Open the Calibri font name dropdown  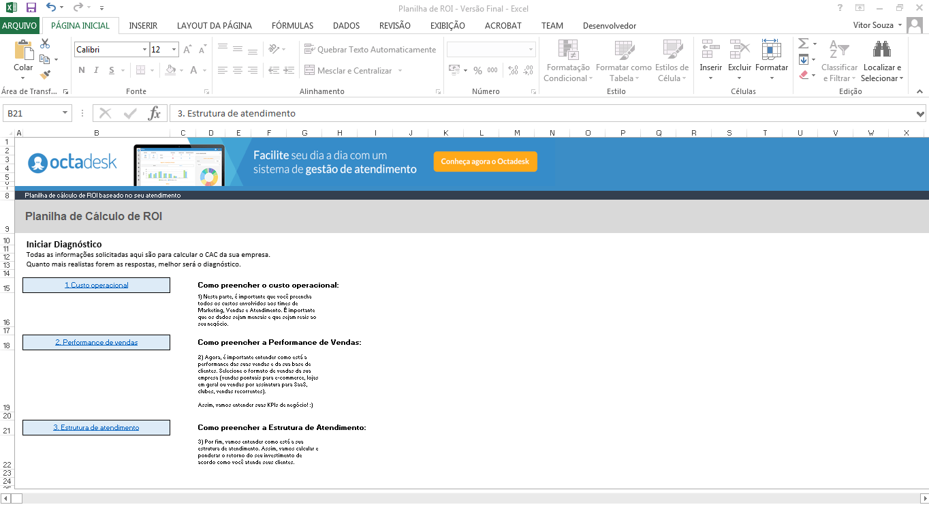point(144,50)
